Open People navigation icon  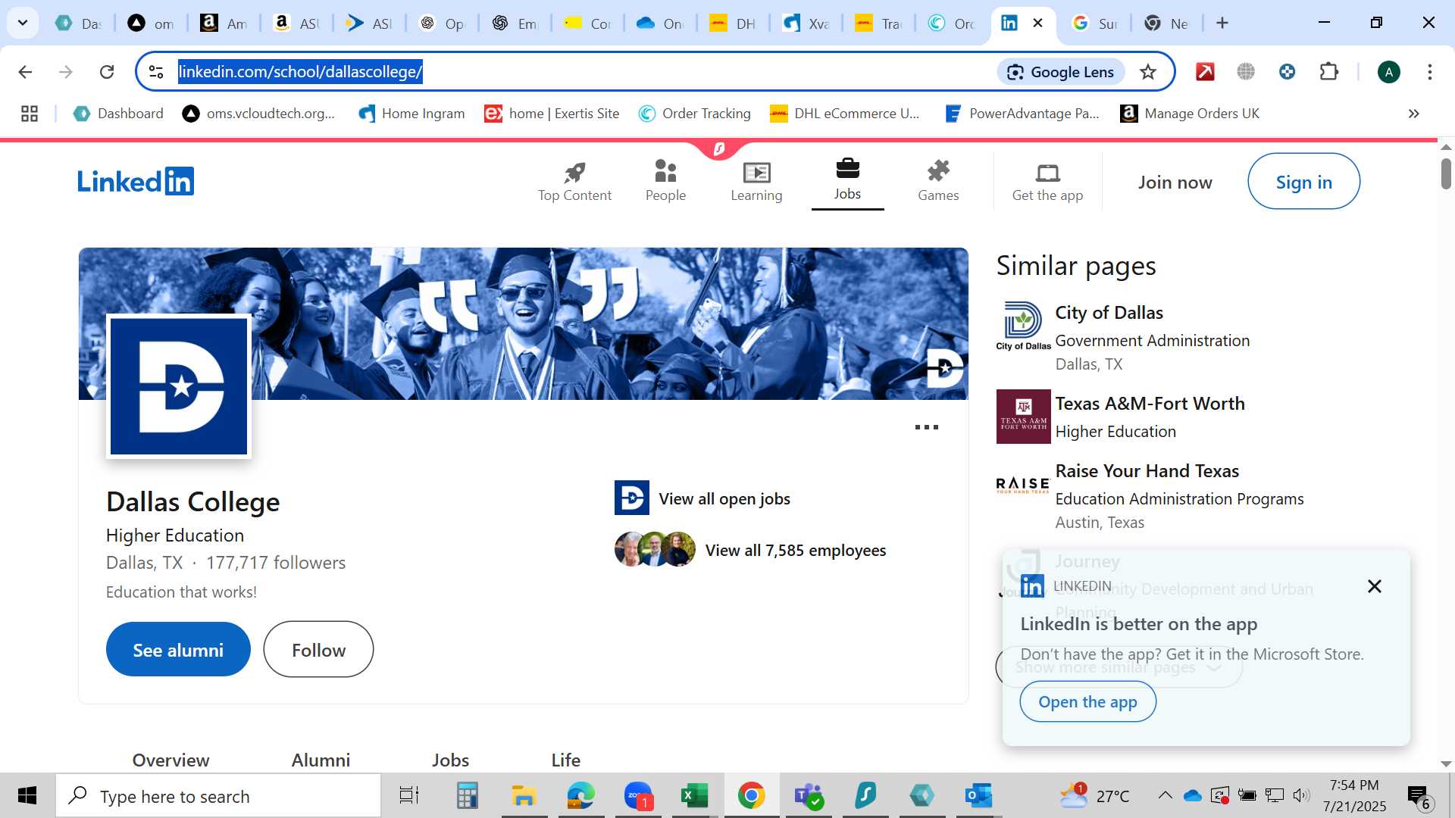point(665,182)
